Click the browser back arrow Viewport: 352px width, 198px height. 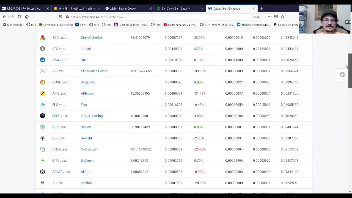(4, 17)
